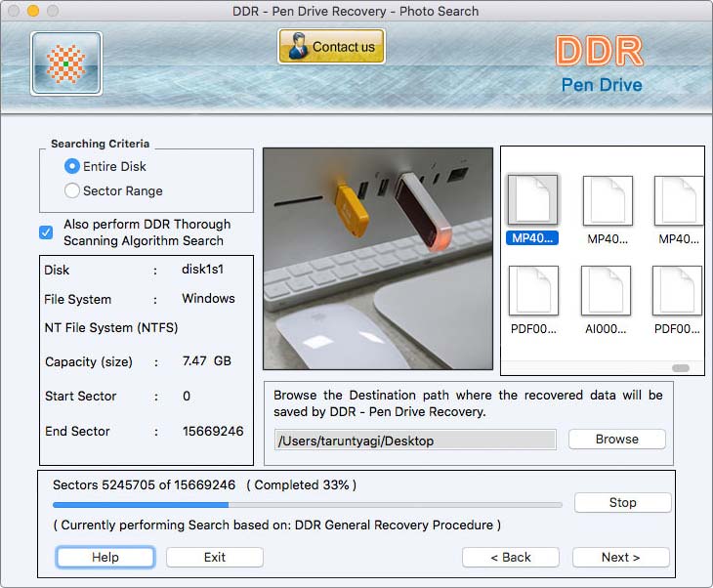
Task: Click the Completed 33% text
Action: 302,484
